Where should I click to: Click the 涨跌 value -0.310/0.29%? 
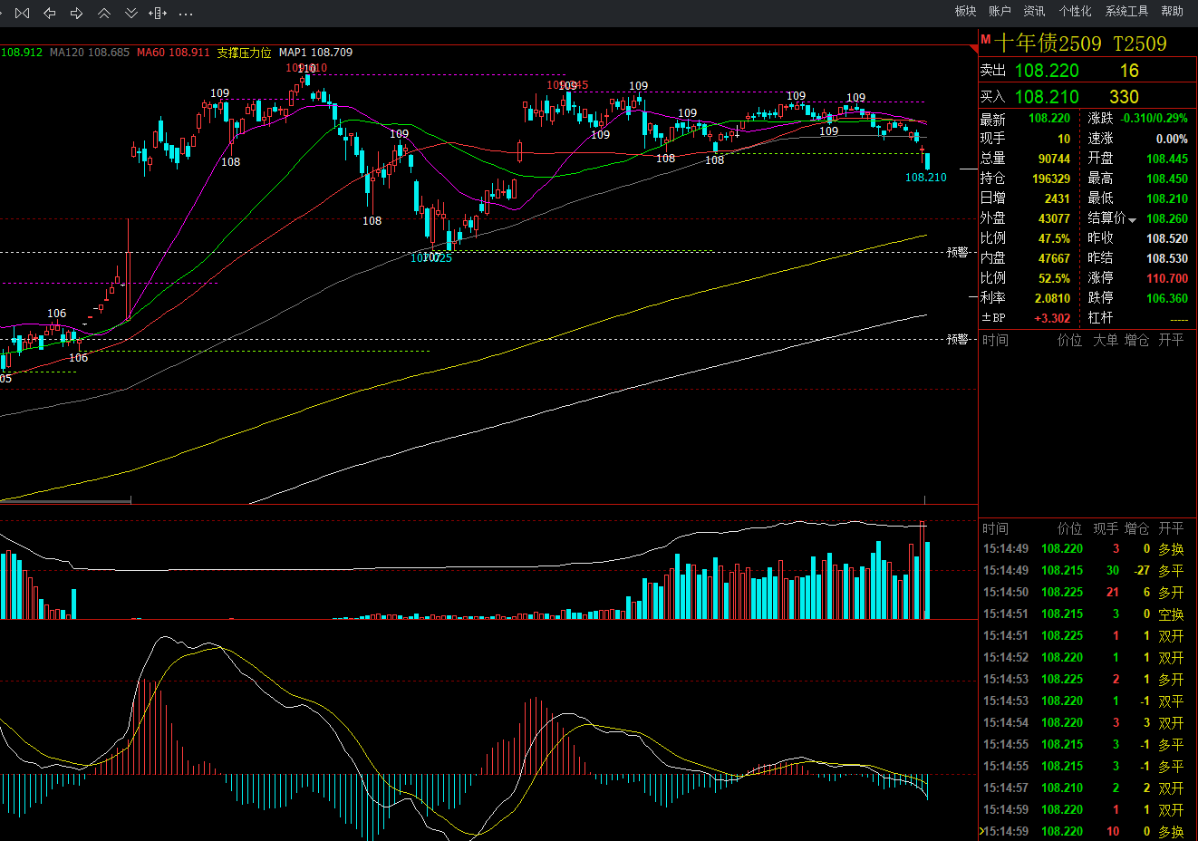1155,119
